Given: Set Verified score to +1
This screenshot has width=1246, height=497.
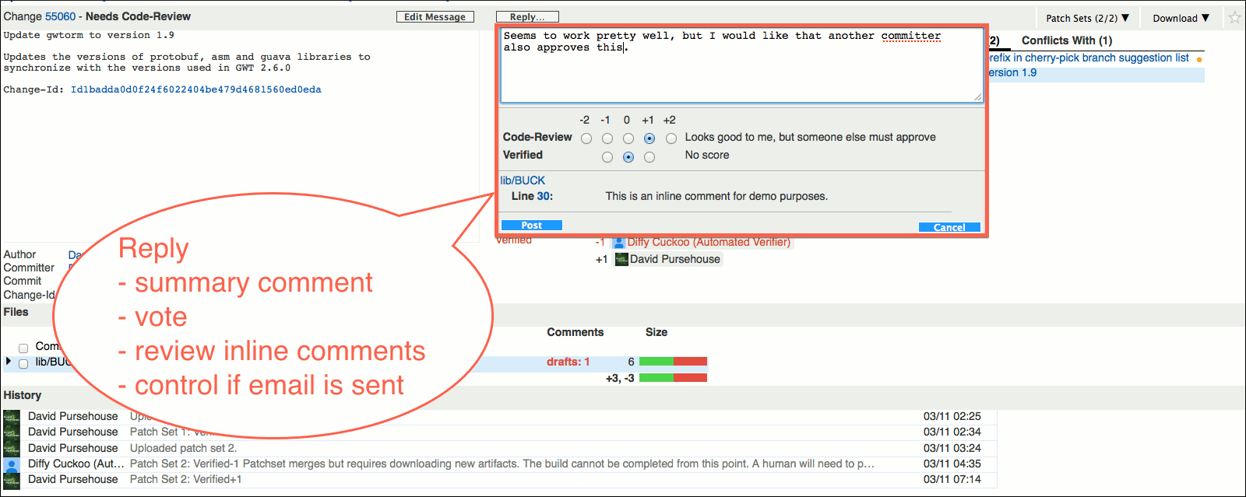Looking at the screenshot, I should (649, 157).
